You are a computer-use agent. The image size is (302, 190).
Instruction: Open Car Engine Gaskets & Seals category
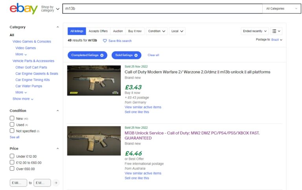(37, 74)
